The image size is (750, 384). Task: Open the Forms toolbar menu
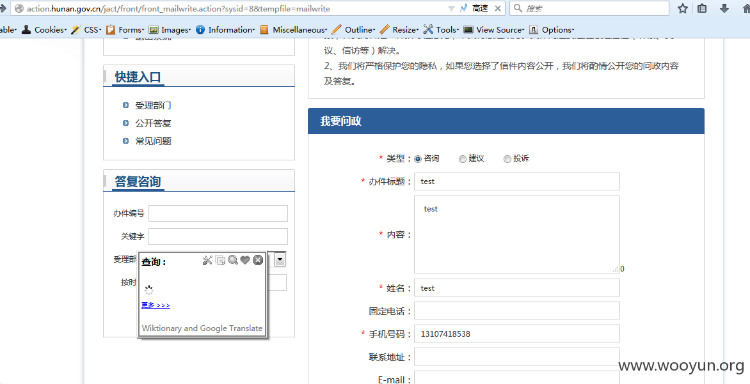click(x=124, y=29)
